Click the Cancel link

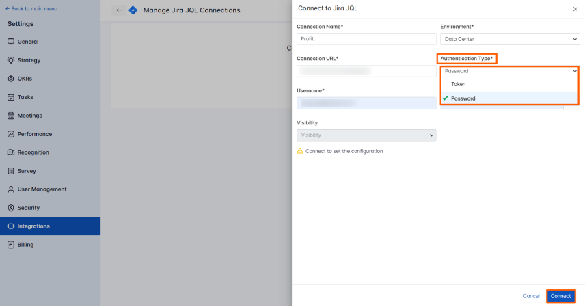(x=531, y=296)
